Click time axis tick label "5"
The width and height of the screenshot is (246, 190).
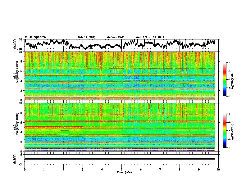tap(121, 170)
